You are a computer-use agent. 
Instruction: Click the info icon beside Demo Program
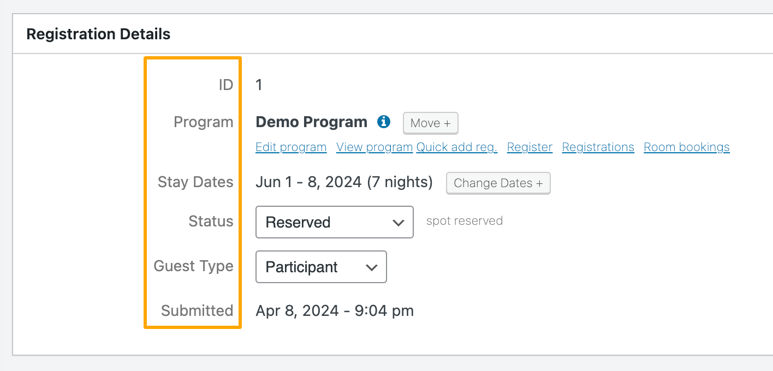pyautogui.click(x=384, y=122)
